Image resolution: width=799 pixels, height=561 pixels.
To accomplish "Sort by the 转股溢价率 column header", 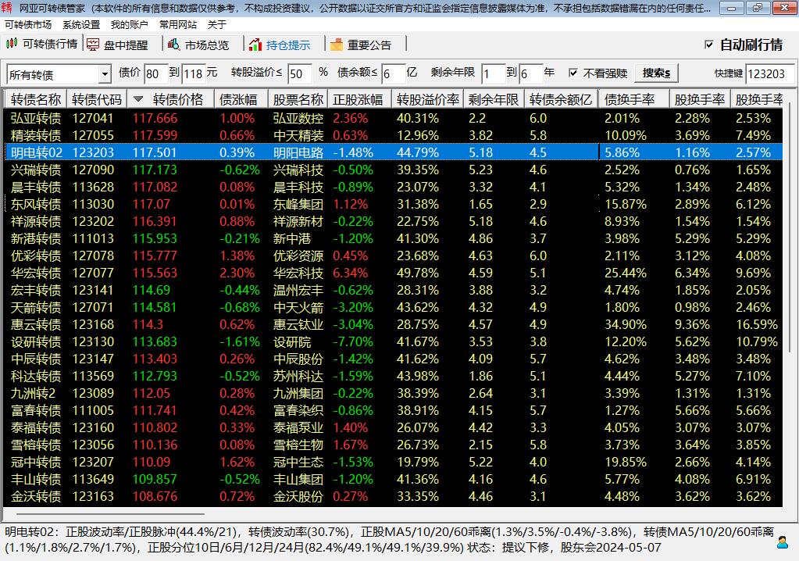I will pos(427,99).
